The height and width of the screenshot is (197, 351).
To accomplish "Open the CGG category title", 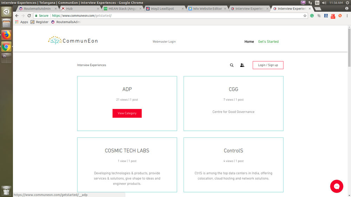I will [x=233, y=89].
